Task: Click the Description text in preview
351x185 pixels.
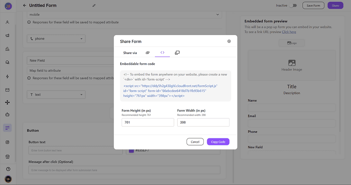Action: (x=292, y=93)
